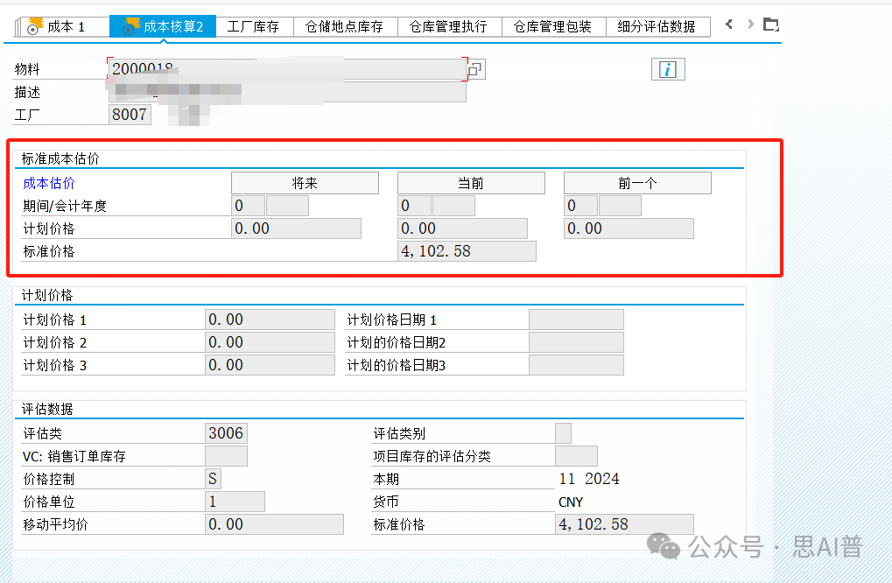This screenshot has height=583, width=892.
Task: Click the 计划价格日期 1 date field
Action: [576, 320]
